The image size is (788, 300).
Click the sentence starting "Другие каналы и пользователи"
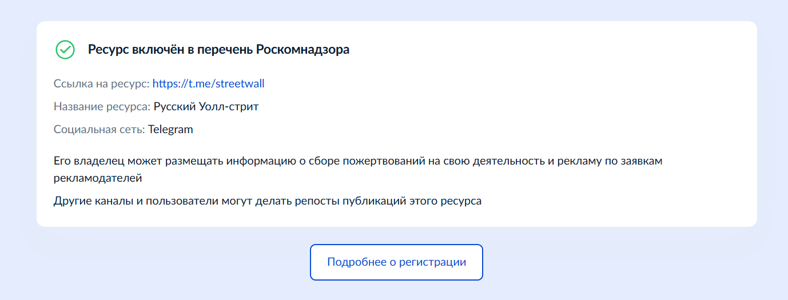268,201
